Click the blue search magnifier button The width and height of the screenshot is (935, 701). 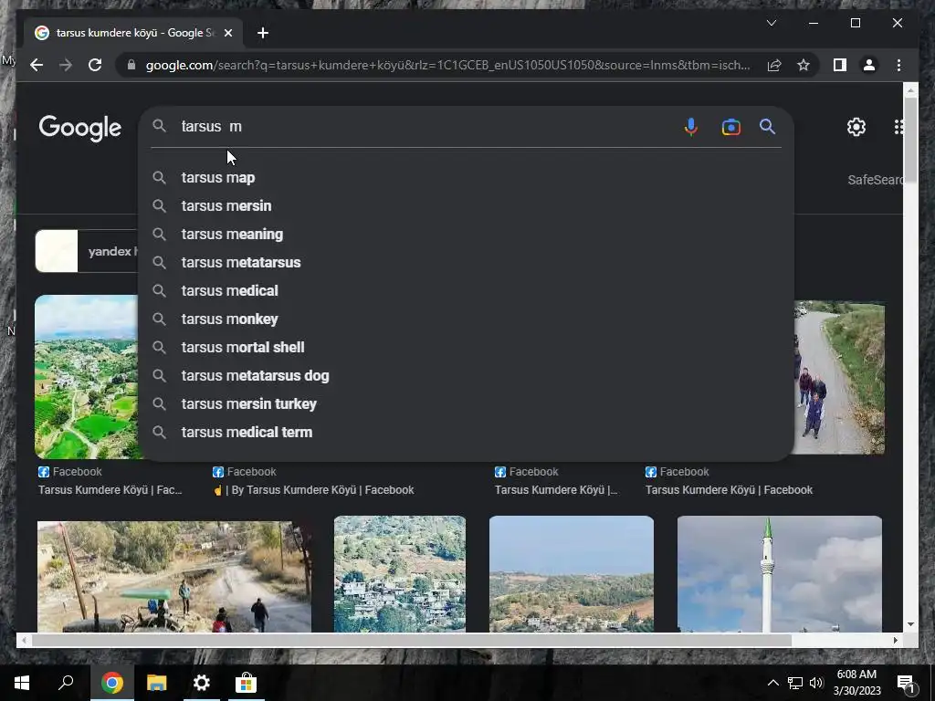[767, 126]
